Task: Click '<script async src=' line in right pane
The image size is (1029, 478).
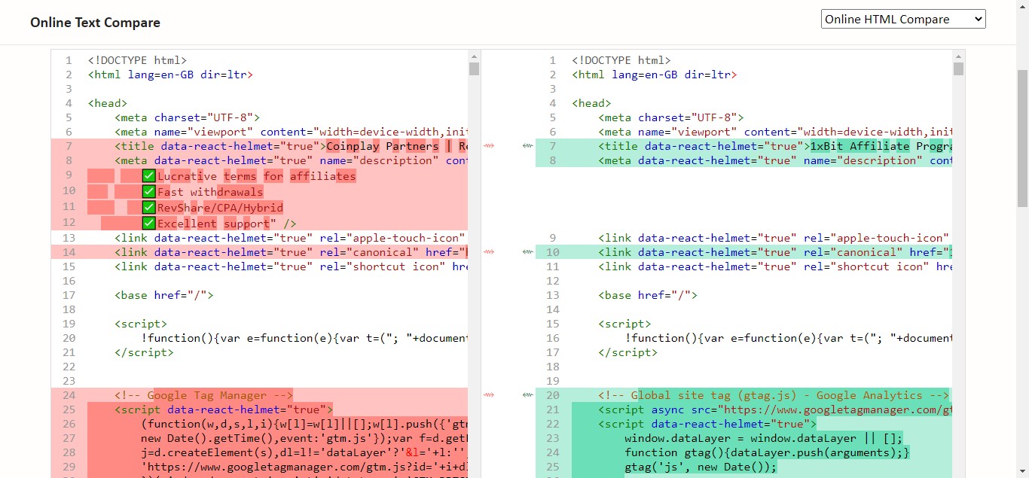Action: [x=775, y=409]
